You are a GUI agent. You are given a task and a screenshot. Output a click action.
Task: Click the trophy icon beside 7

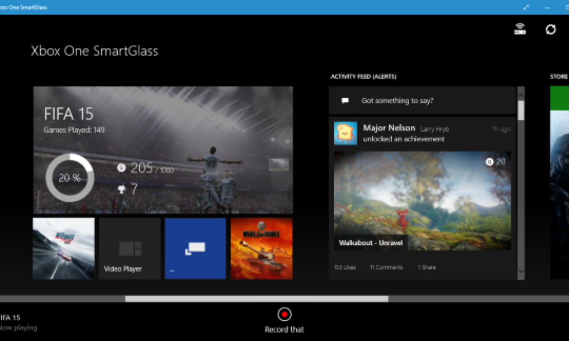tap(121, 189)
